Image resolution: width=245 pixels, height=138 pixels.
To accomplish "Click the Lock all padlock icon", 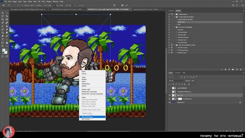I will point(185,84).
